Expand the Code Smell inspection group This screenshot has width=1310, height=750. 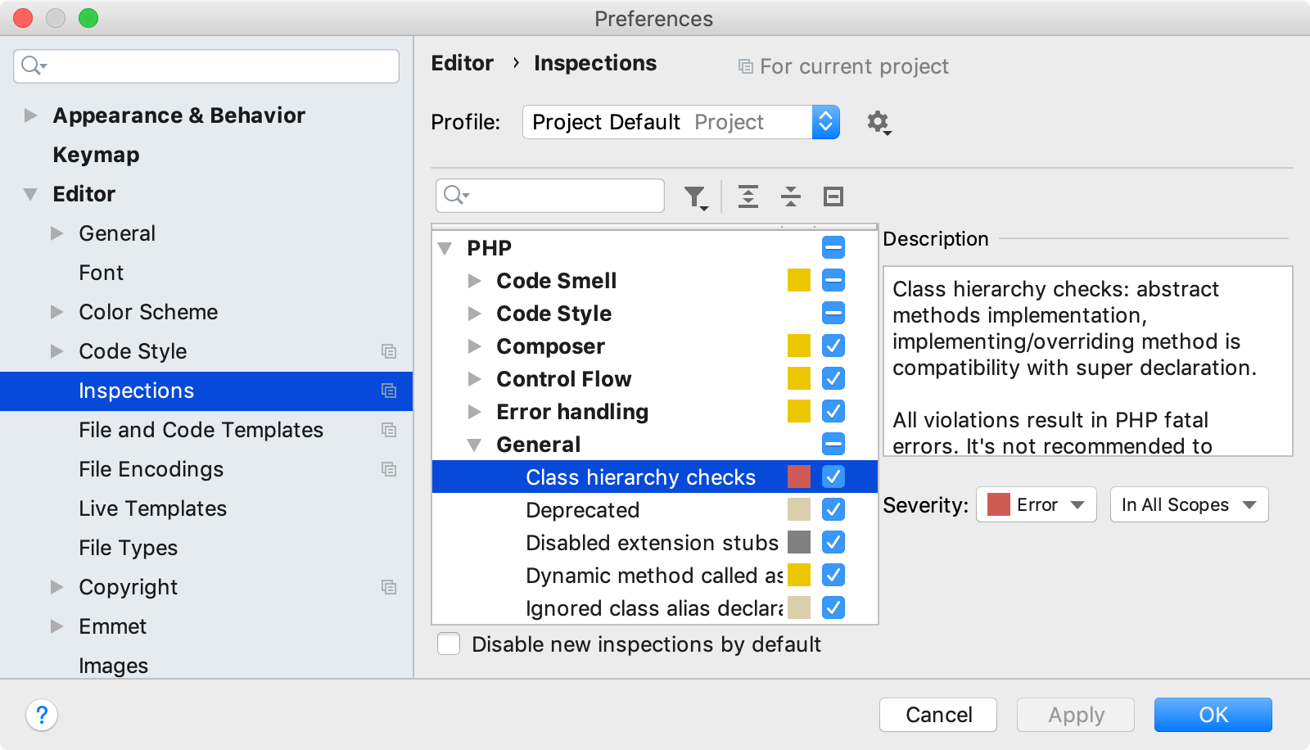coord(474,281)
